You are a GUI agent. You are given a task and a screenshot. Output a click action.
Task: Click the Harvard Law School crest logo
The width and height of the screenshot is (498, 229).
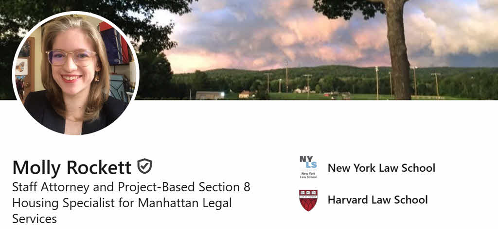(x=308, y=200)
